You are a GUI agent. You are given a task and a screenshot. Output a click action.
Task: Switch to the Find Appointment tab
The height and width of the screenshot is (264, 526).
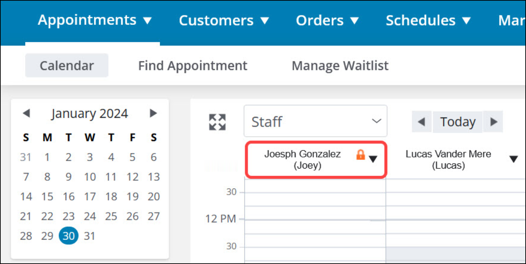[x=193, y=65]
